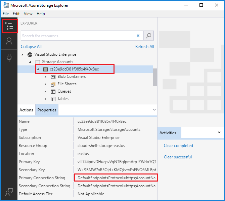The height and width of the screenshot is (201, 225).
Task: Open the Help menu
Action: pos(41,14)
